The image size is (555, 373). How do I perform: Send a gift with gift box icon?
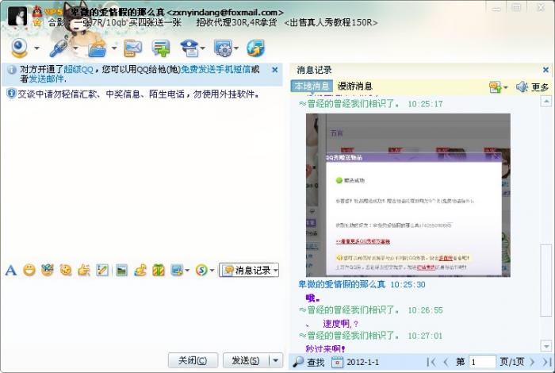point(159,271)
